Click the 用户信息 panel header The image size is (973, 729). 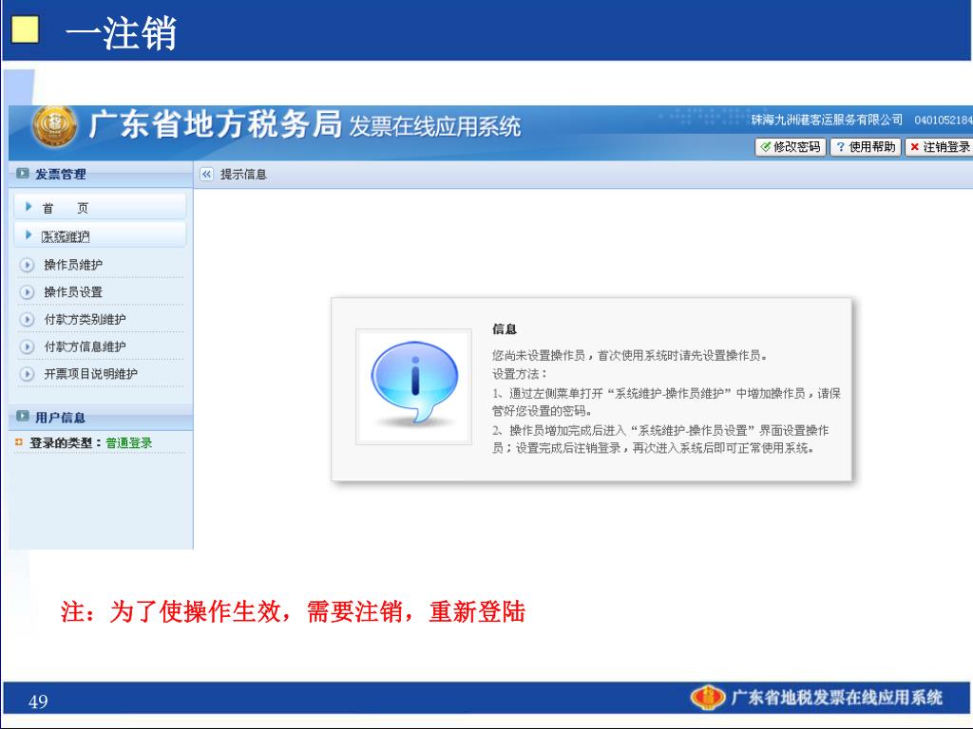(101, 418)
